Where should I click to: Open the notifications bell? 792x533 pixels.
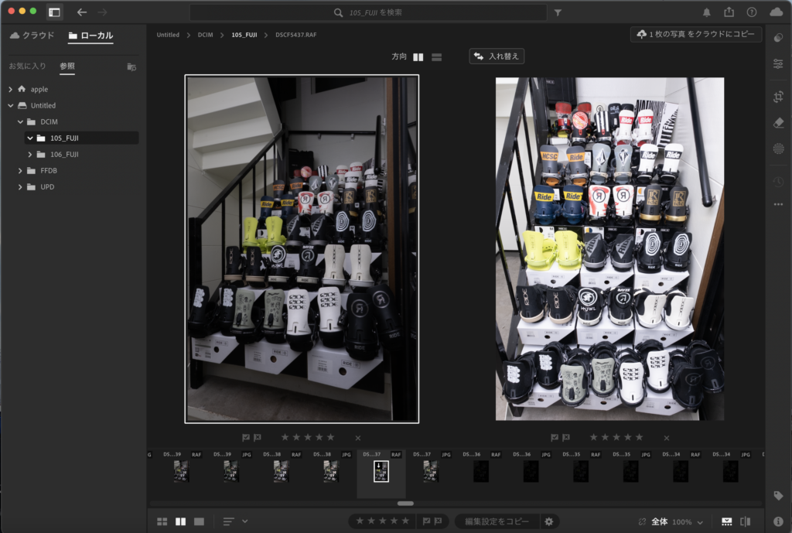707,12
